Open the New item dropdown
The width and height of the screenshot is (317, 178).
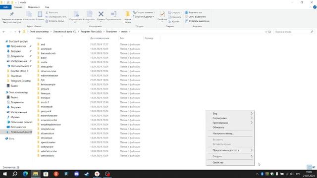pos(144,12)
